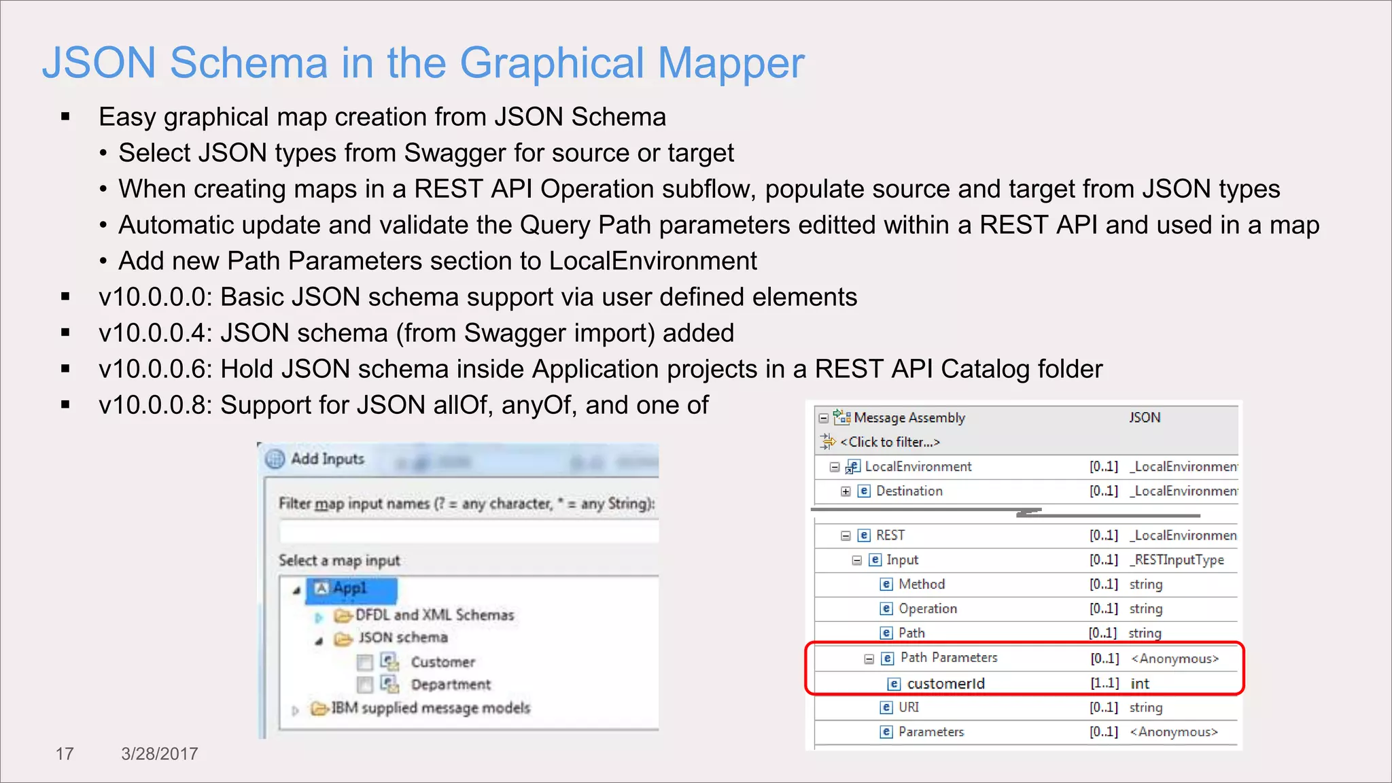This screenshot has height=783, width=1392.
Task: Click the [1..1] cardinality of customerId
Action: [1104, 683]
